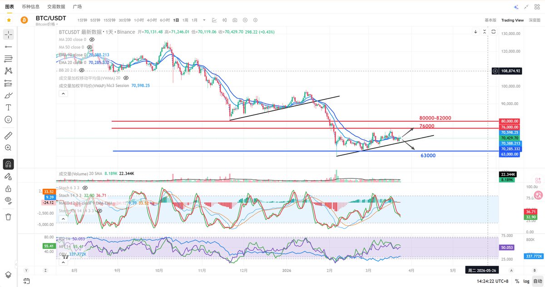Click the maximize pane square icon

[495, 32]
